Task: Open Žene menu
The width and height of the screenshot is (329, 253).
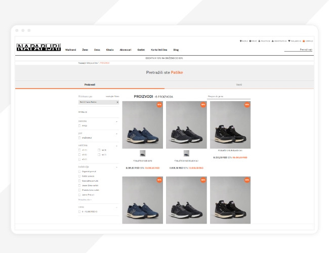Action: click(x=85, y=50)
